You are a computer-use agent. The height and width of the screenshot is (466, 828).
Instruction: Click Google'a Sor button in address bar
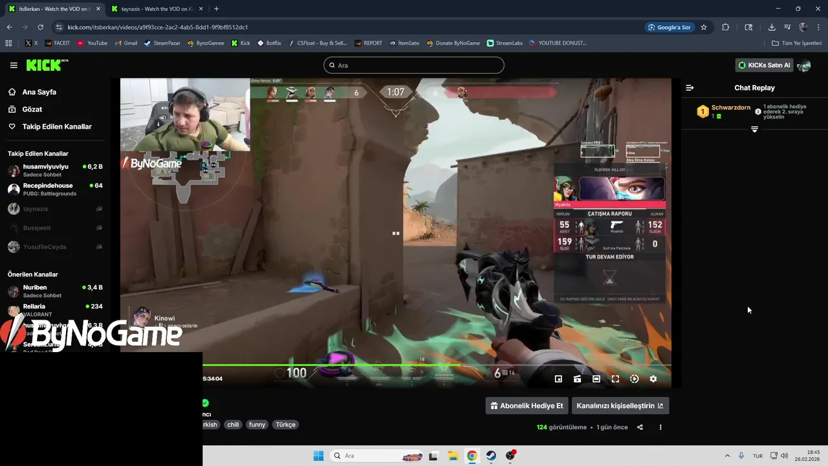point(670,27)
